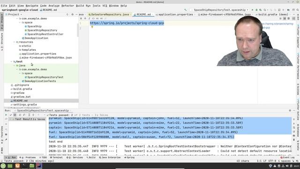The height and width of the screenshot is (169, 300).
Task: Open the terminal icon in the OS taskbar
Action: click(24, 166)
